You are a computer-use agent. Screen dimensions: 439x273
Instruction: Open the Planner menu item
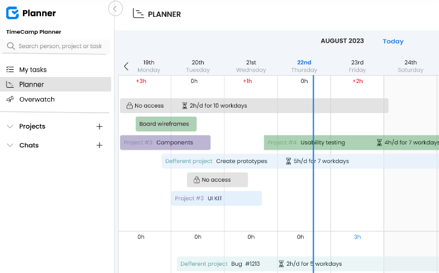pyautogui.click(x=31, y=85)
